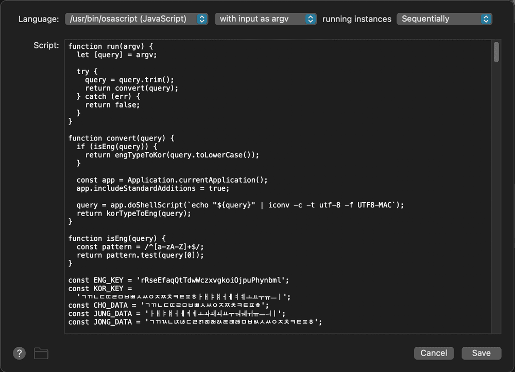The height and width of the screenshot is (372, 515).
Task: Click the 'const pattern' regex line
Action: 138,247
